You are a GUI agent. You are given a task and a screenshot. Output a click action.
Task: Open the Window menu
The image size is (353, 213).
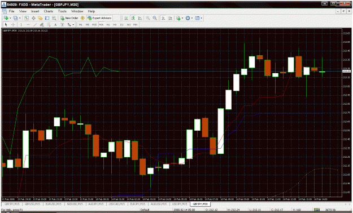(77, 11)
